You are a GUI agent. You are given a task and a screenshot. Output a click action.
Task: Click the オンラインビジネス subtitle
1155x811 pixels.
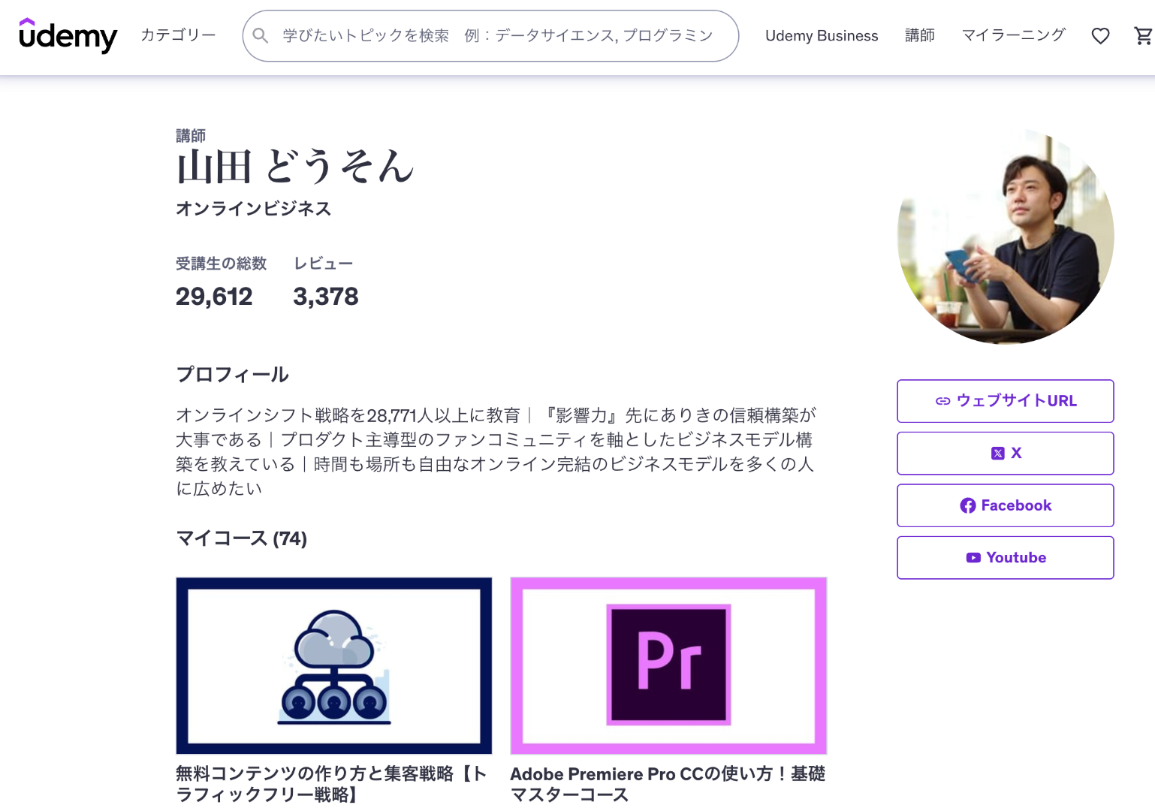point(253,209)
